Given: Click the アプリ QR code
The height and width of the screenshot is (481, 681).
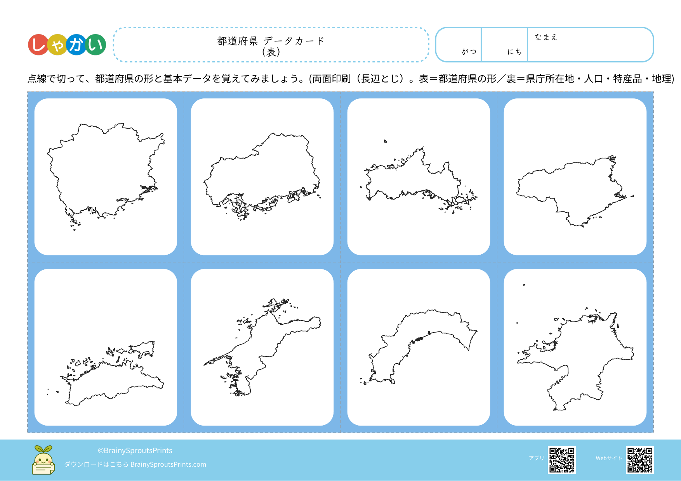Looking at the screenshot, I should pyautogui.click(x=561, y=460).
